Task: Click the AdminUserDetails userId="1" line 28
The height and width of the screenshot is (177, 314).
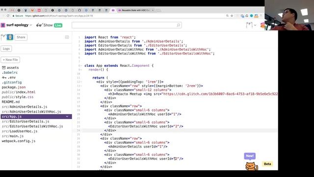Action: pos(138,147)
